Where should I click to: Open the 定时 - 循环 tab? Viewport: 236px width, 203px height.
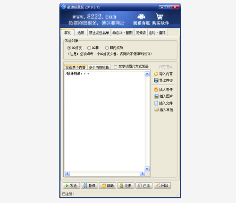pyautogui.click(x=157, y=33)
